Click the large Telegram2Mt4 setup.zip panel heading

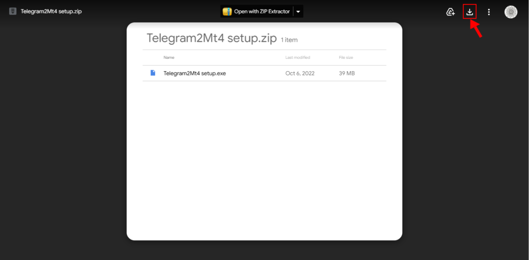pyautogui.click(x=212, y=38)
